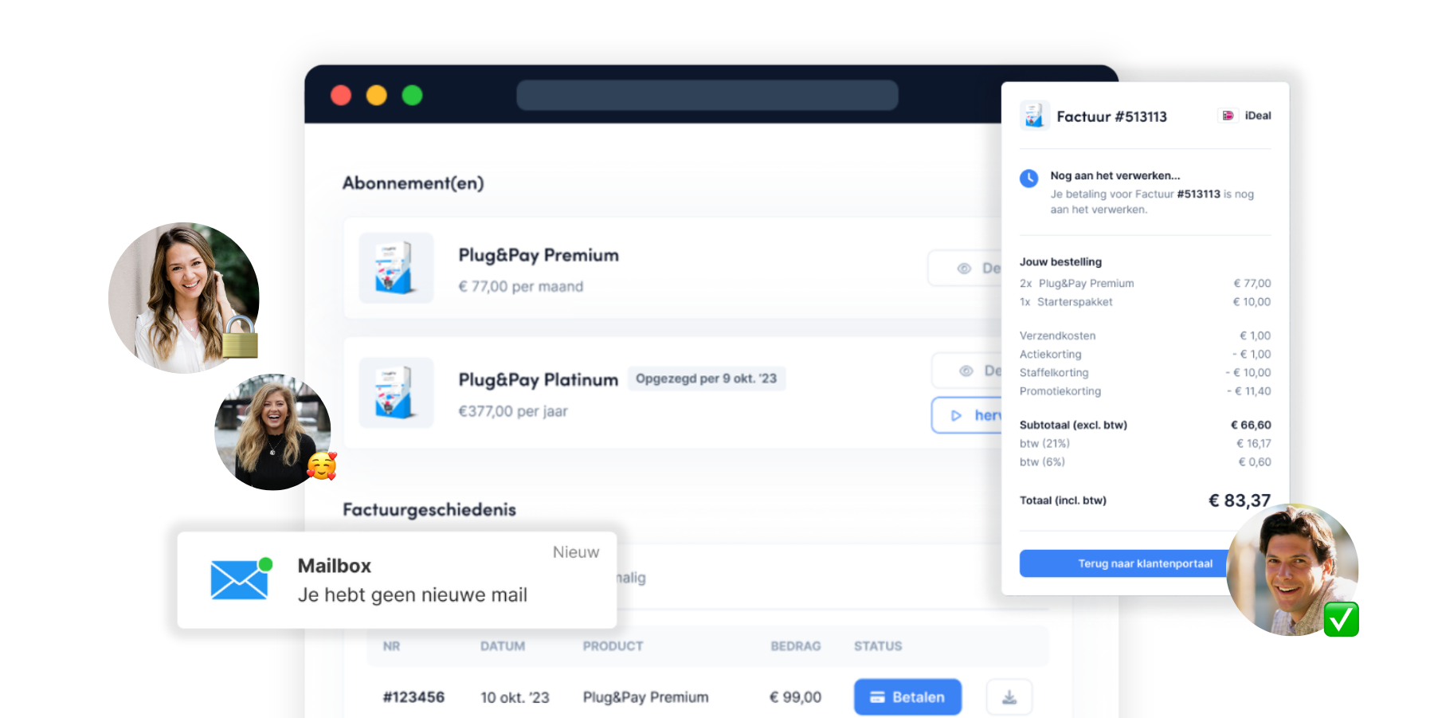Click the 'Opgezegd per 9 okt. '23' badge
The image size is (1434, 718).
[707, 379]
